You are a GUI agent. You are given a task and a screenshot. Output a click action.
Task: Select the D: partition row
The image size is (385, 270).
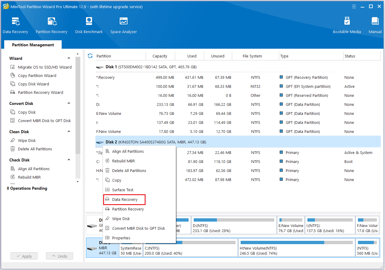pos(238,105)
